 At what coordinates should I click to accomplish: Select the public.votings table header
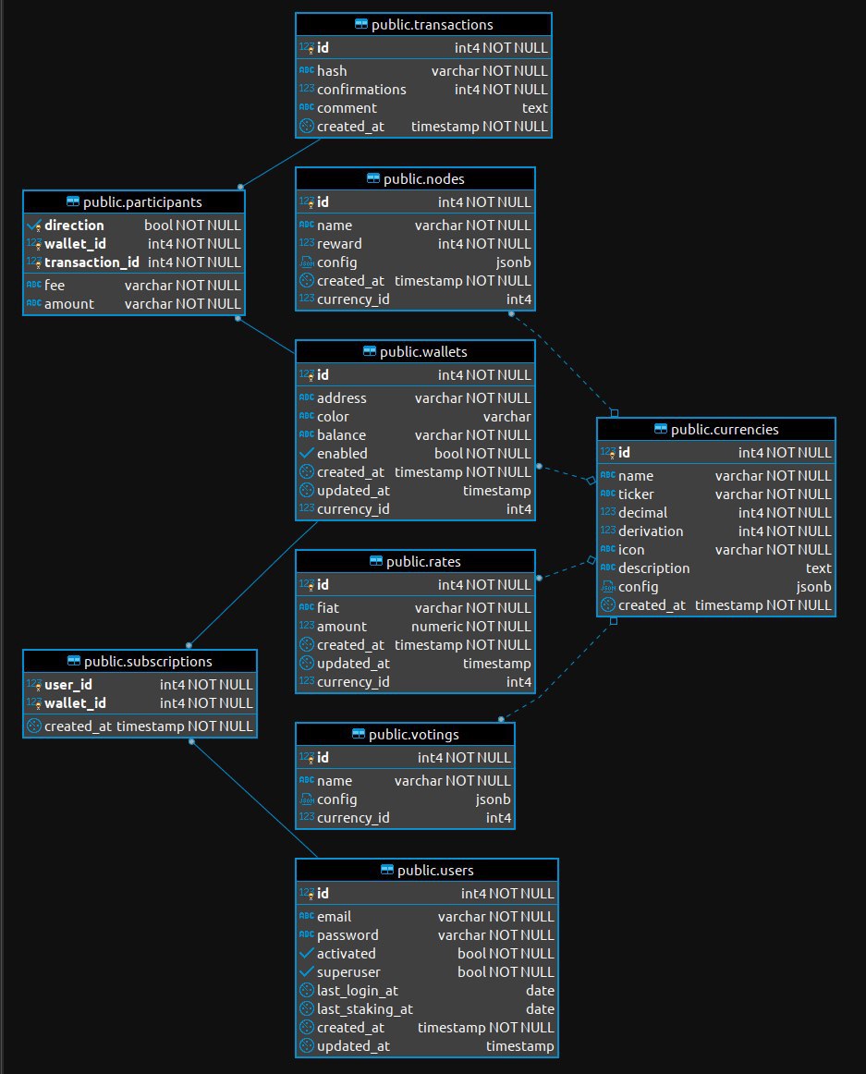tap(405, 734)
